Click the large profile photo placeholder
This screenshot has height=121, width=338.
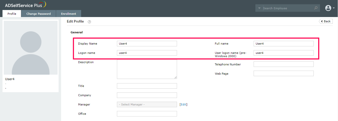tap(31, 48)
